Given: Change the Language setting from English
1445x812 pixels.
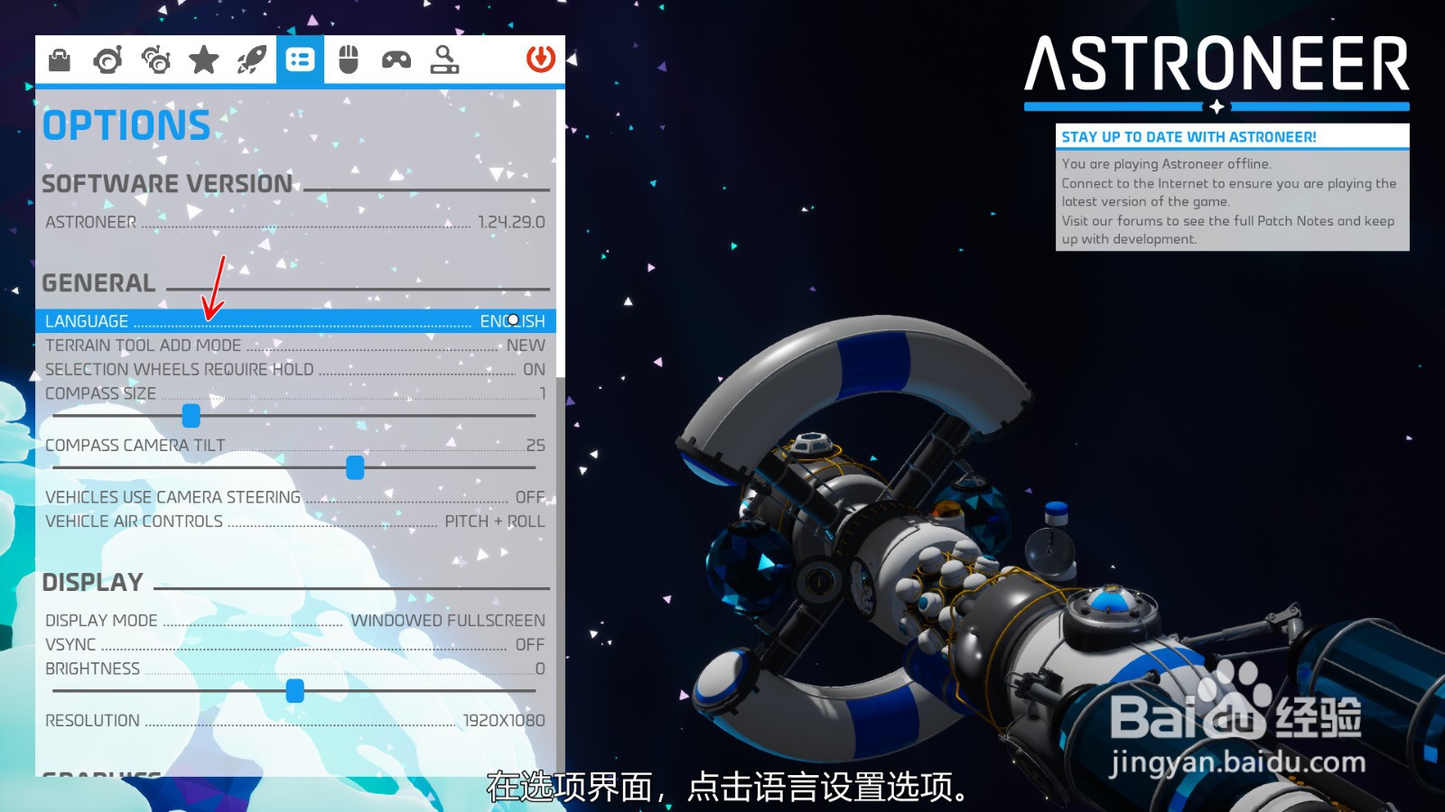Looking at the screenshot, I should click(x=295, y=321).
